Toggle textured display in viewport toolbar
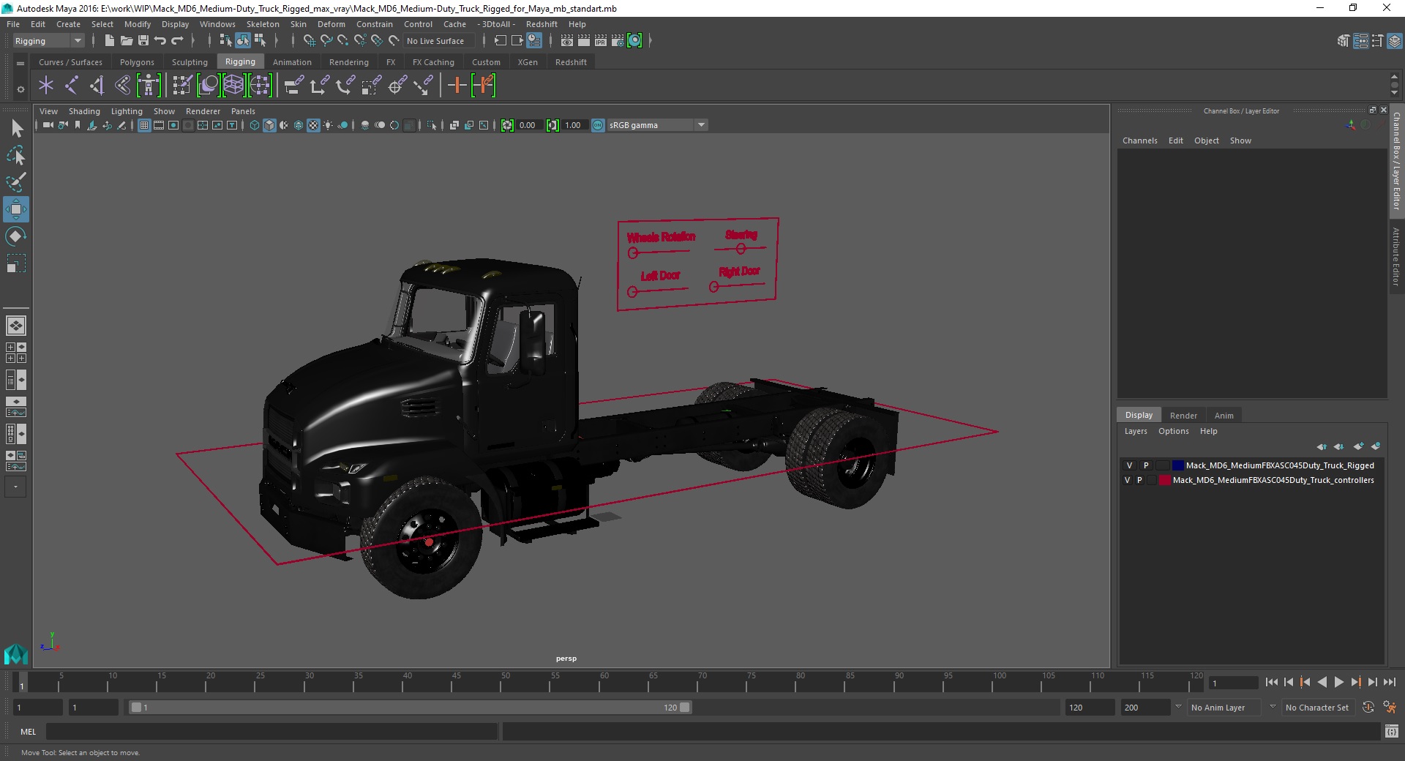Viewport: 1405px width, 761px height. point(313,125)
